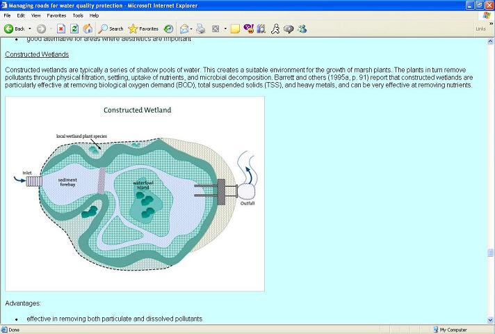Viewport: 495px width, 334px height.
Task: Open the Edit menu
Action: pyautogui.click(x=21, y=15)
